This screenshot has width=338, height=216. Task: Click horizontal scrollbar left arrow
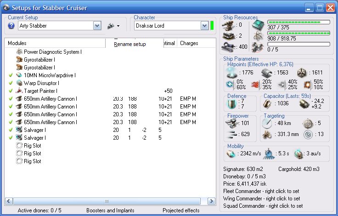(x=9, y=201)
